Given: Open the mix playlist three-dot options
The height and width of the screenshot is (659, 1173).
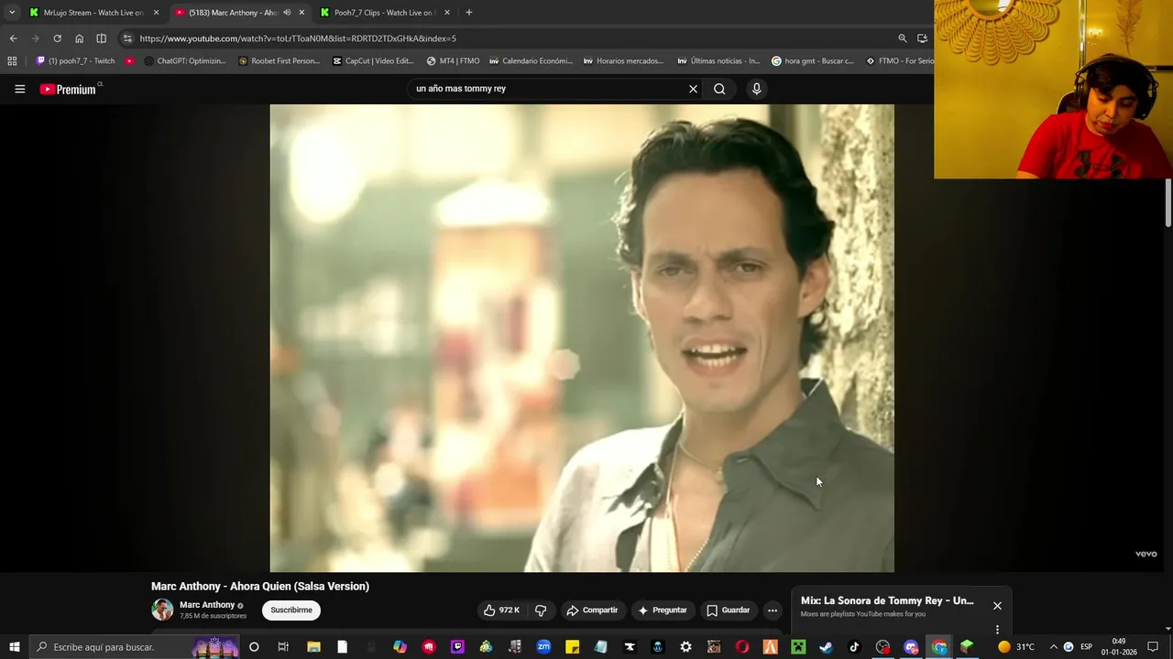Looking at the screenshot, I should 997,630.
